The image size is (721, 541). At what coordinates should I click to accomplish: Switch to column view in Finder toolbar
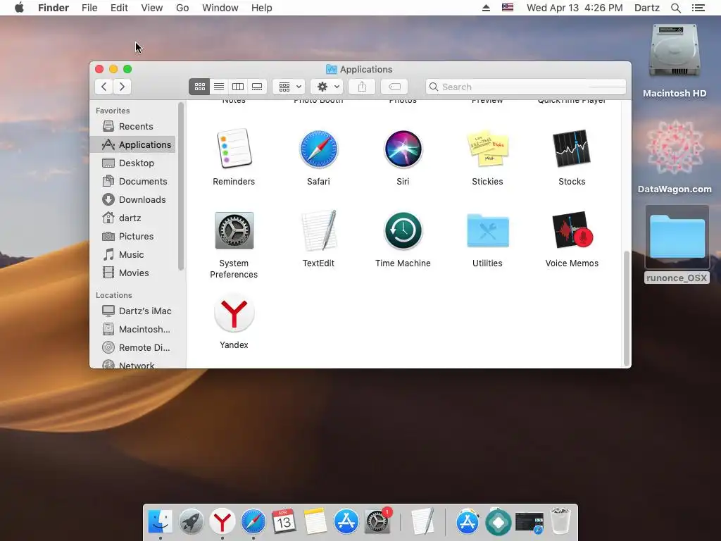(x=238, y=87)
